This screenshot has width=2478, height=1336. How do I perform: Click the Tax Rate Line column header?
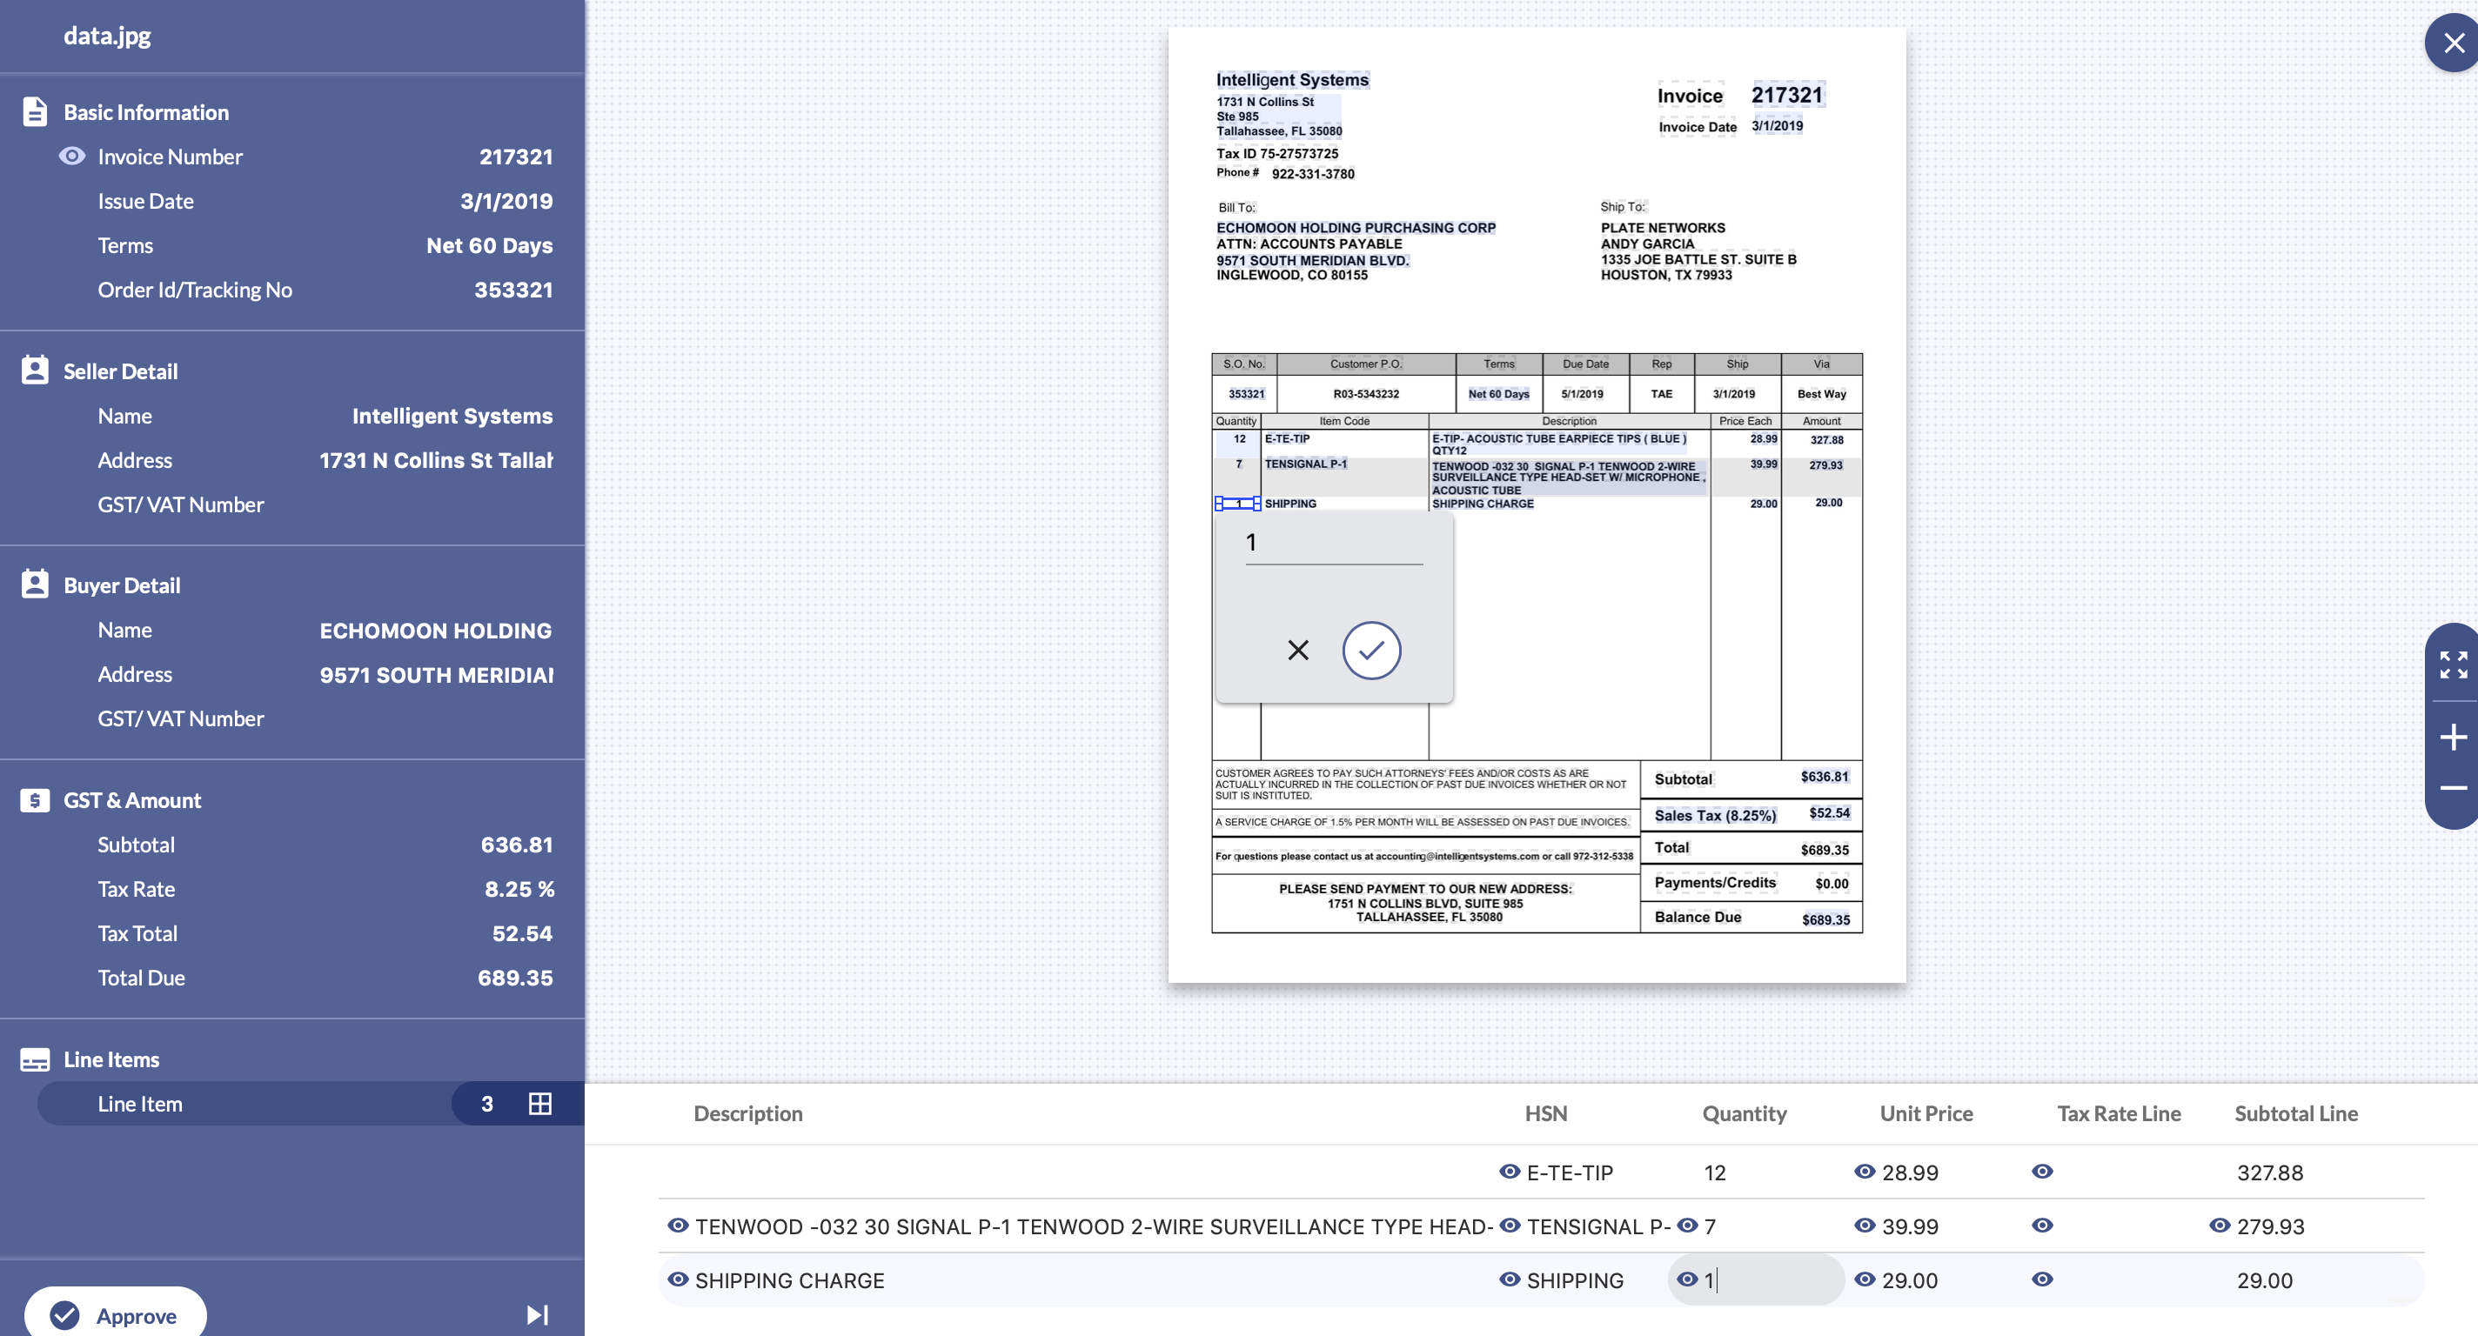[2119, 1112]
